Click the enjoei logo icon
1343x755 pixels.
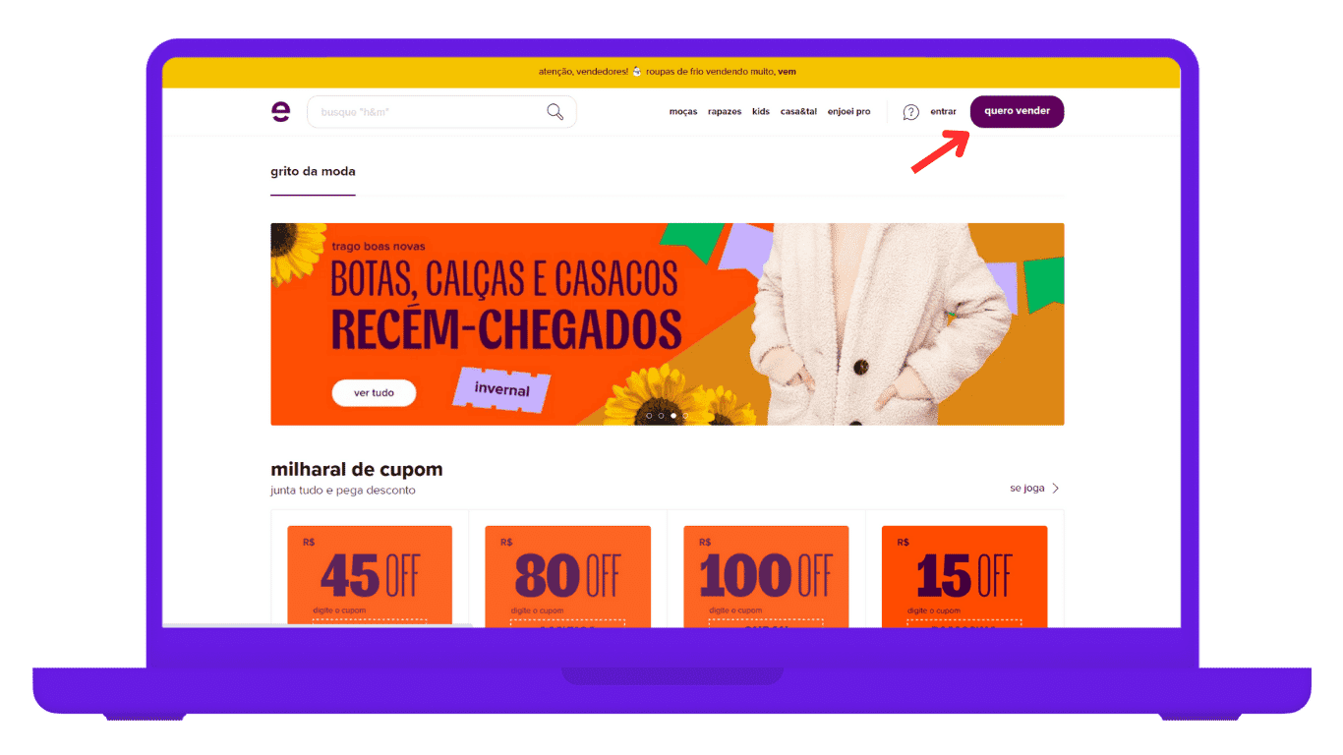click(x=280, y=112)
